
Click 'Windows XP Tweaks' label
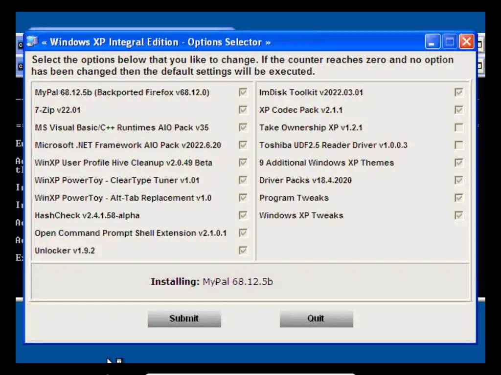pos(301,215)
